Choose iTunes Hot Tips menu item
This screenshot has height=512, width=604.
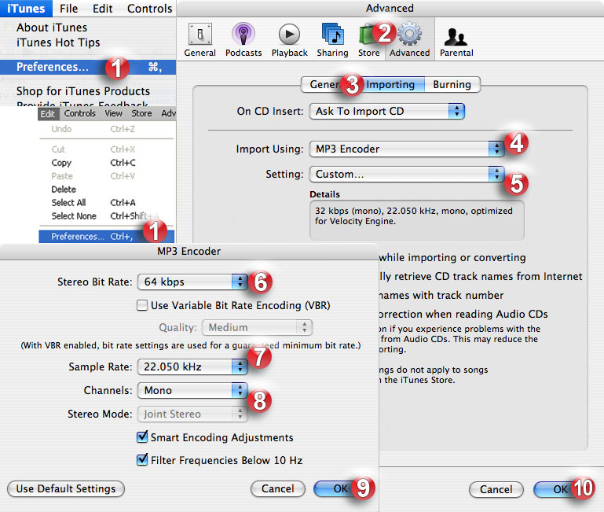pos(58,42)
